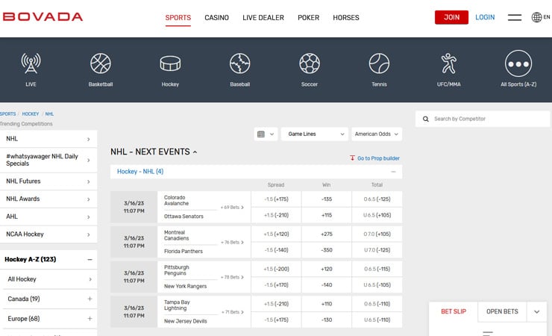Expand the Canada (19) group
Viewport: 552px width, 336px height.
pyautogui.click(x=90, y=299)
